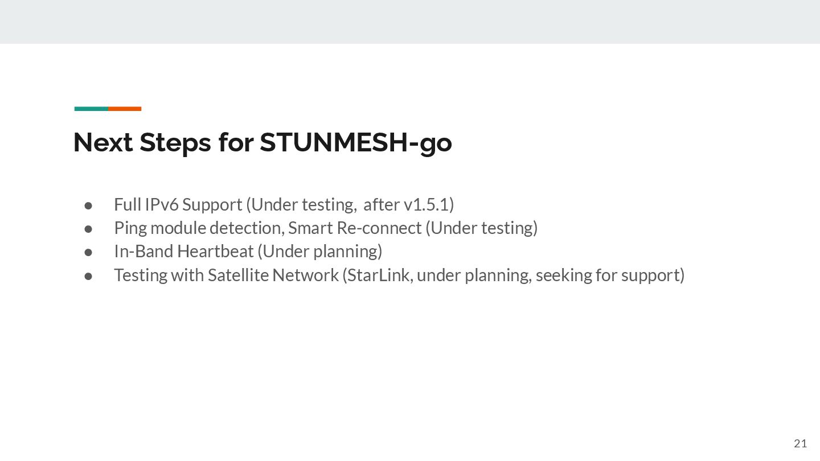Screen dimensions: 820x461
Task: Click the bullet marker before 'Testing with Satellite Network'
Action: [88, 275]
